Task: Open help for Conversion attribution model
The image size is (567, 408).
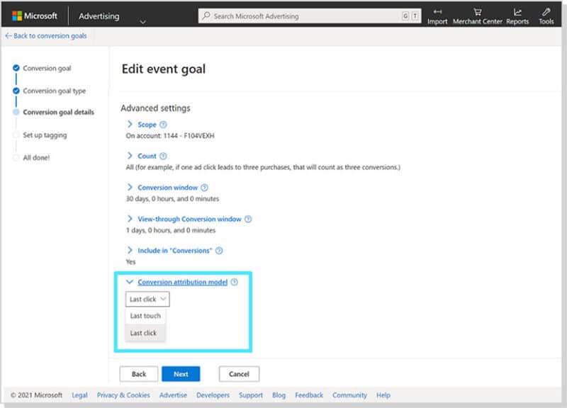Action: 236,282
